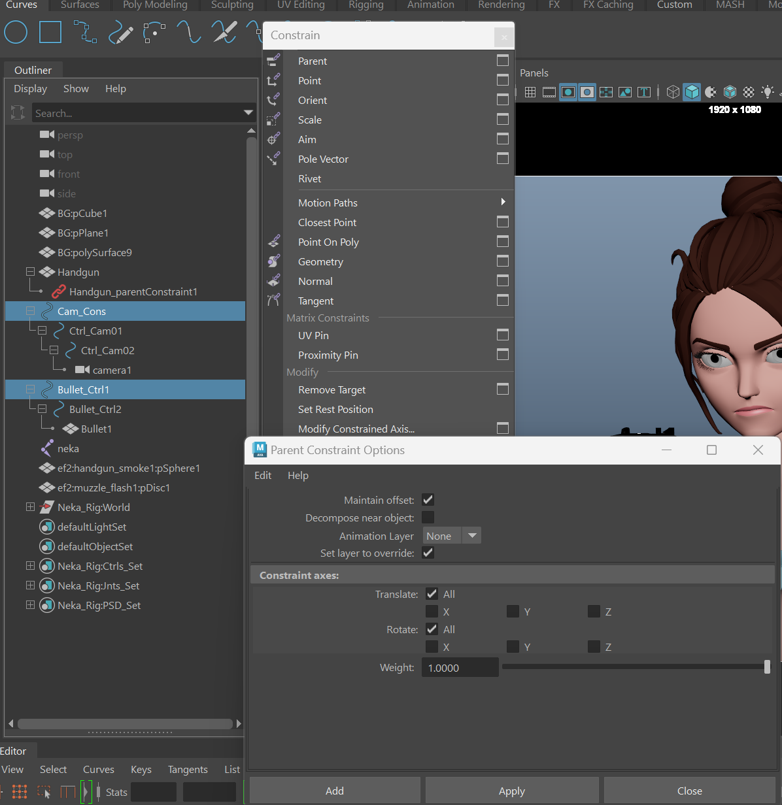Screen dimensions: 782x805
Task: Toggle the field chart icon
Action: pos(606,92)
